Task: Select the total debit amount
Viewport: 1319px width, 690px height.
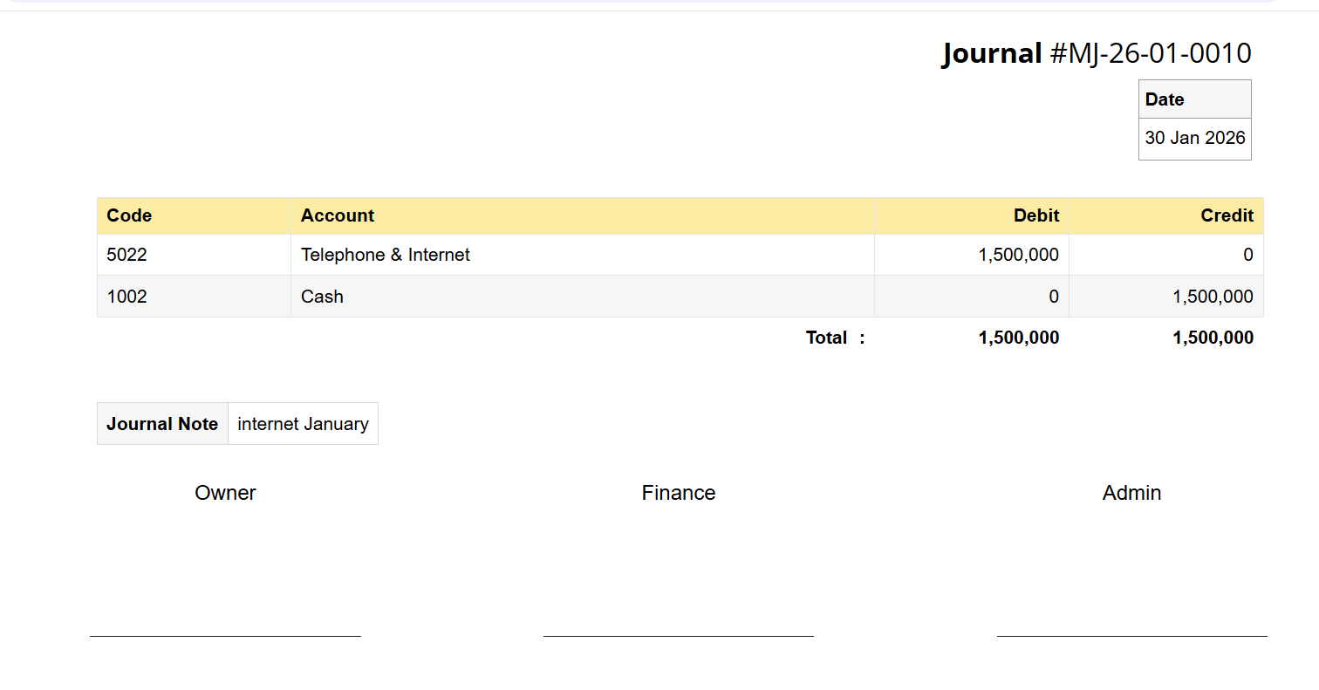Action: (1018, 338)
